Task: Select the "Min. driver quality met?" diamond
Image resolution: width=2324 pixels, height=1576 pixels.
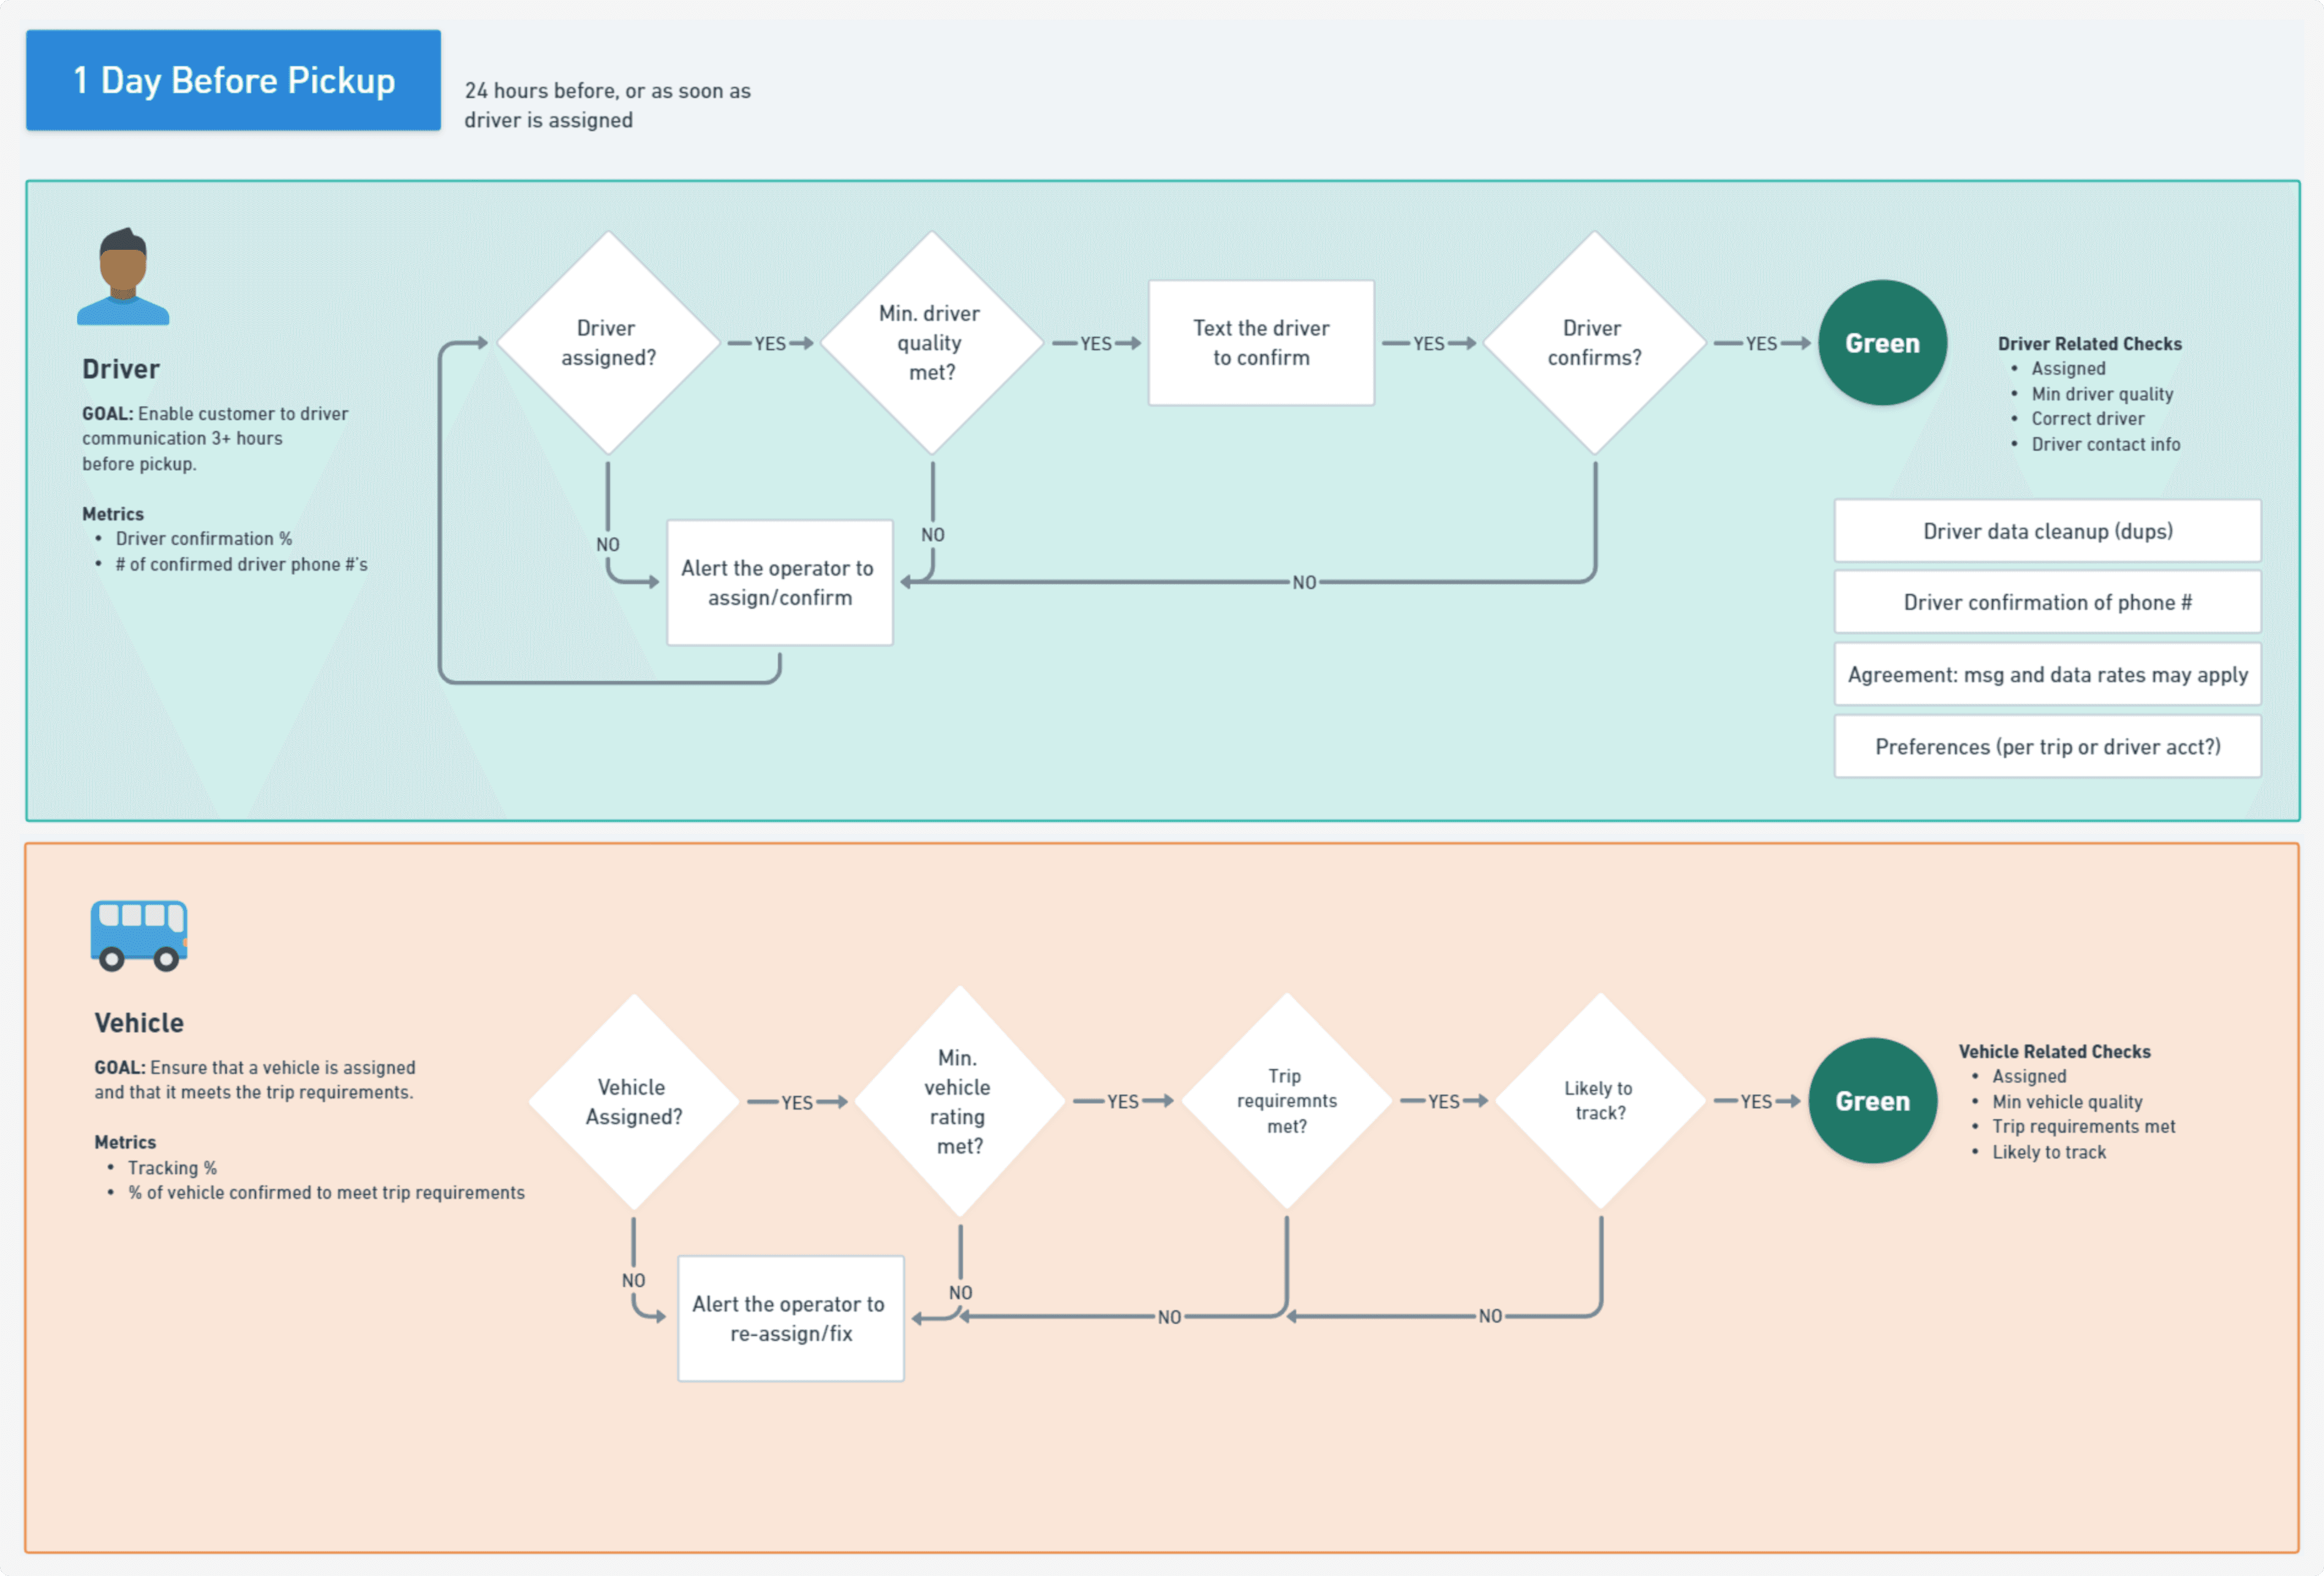Action: (x=931, y=343)
